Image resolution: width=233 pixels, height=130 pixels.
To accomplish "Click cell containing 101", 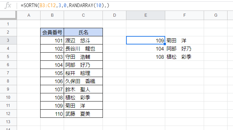I will click(52, 40).
